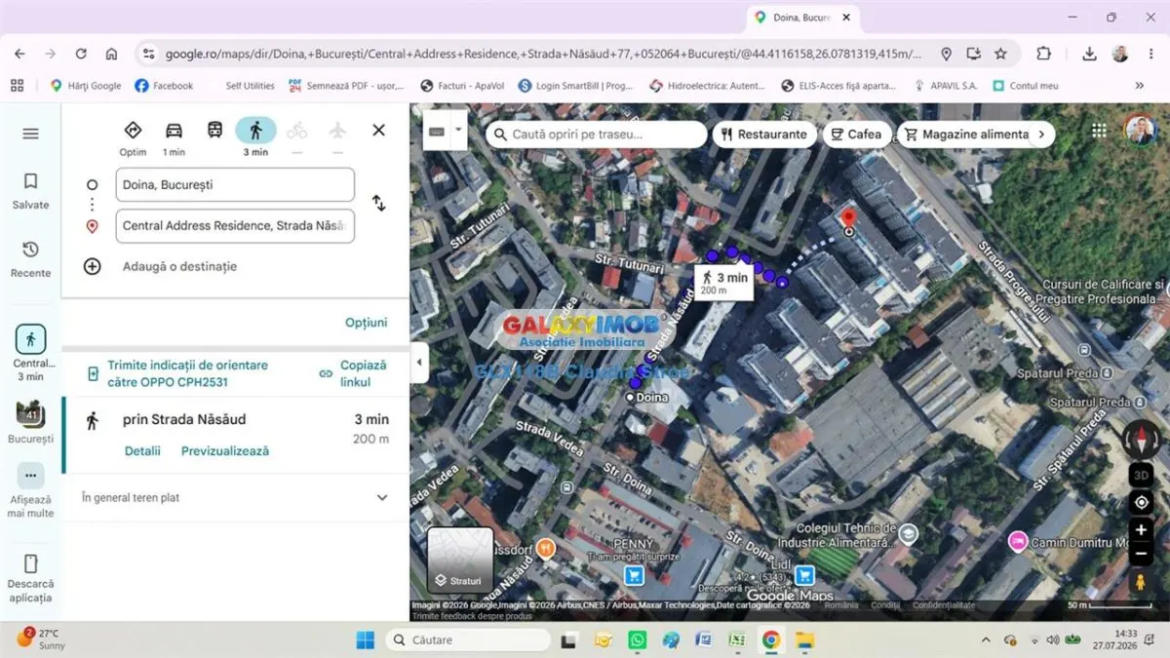1170x658 pixels.
Task: Open Chrome home page button
Action: coord(111,54)
